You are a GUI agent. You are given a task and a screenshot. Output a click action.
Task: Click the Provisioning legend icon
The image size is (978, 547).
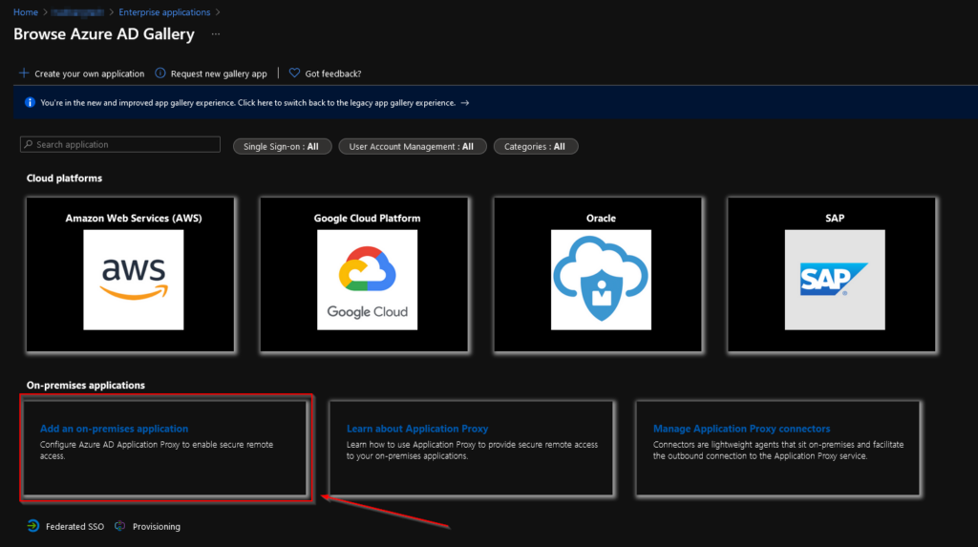click(119, 526)
